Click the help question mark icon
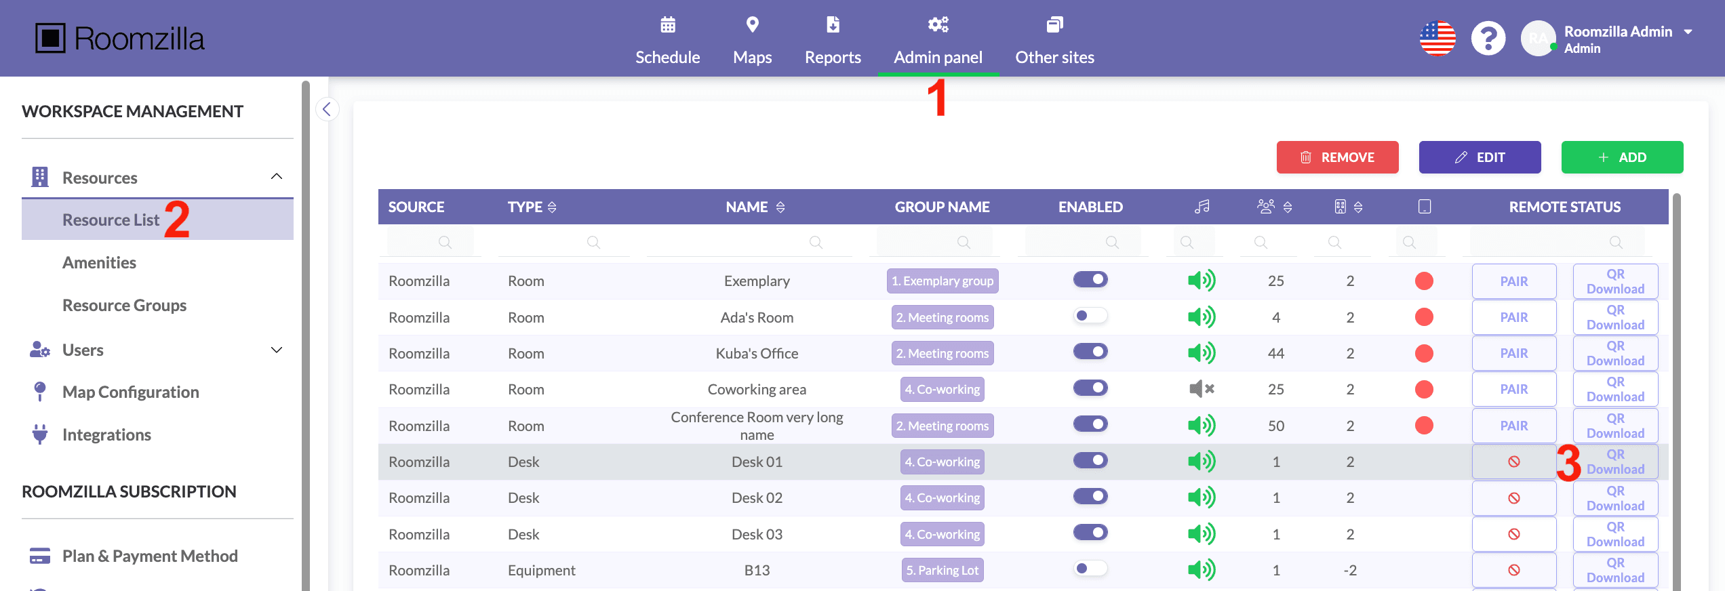The width and height of the screenshot is (1725, 591). (1488, 39)
